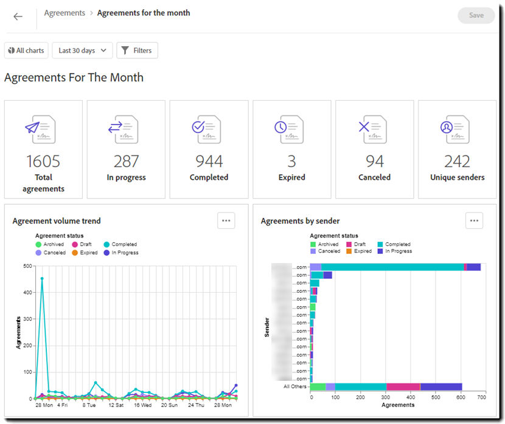Open Agreement volume trend more options menu
Screen dimensions: 505x424
pyautogui.click(x=226, y=221)
